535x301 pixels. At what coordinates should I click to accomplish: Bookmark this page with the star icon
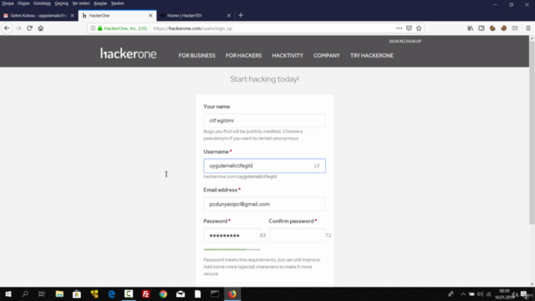click(419, 28)
